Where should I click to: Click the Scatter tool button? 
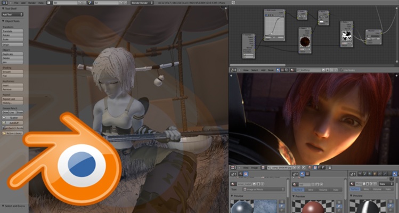point(12,118)
